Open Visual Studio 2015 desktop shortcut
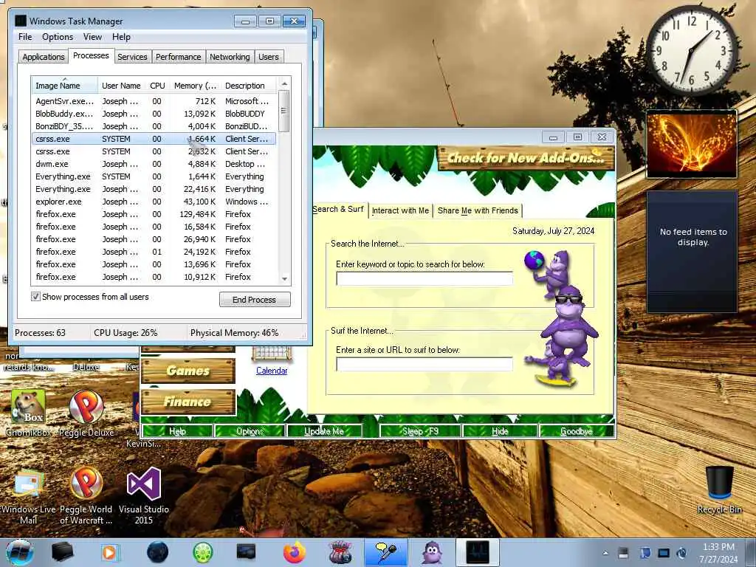 (x=144, y=495)
